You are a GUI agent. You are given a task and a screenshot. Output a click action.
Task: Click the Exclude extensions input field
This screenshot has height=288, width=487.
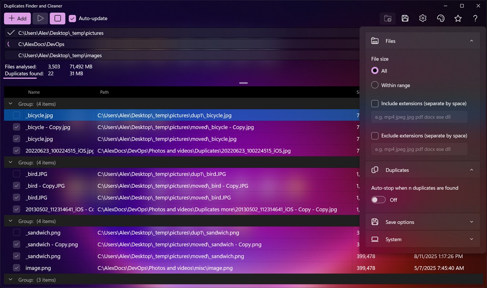(419, 149)
